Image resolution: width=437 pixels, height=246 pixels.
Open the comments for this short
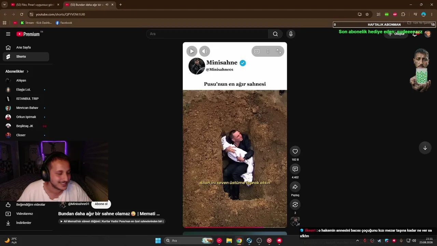(295, 169)
